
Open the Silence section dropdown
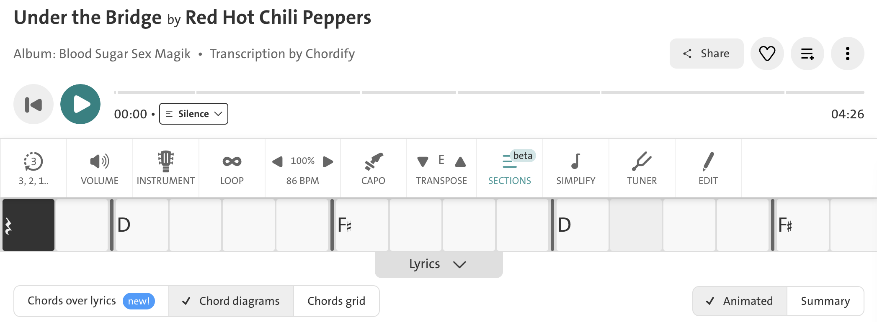click(x=193, y=114)
